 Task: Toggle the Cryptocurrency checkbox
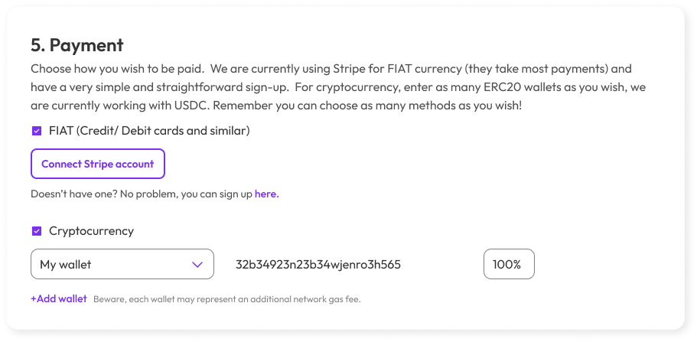[36, 230]
